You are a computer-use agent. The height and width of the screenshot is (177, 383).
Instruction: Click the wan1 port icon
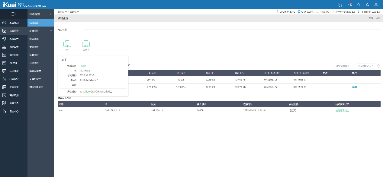click(x=86, y=43)
